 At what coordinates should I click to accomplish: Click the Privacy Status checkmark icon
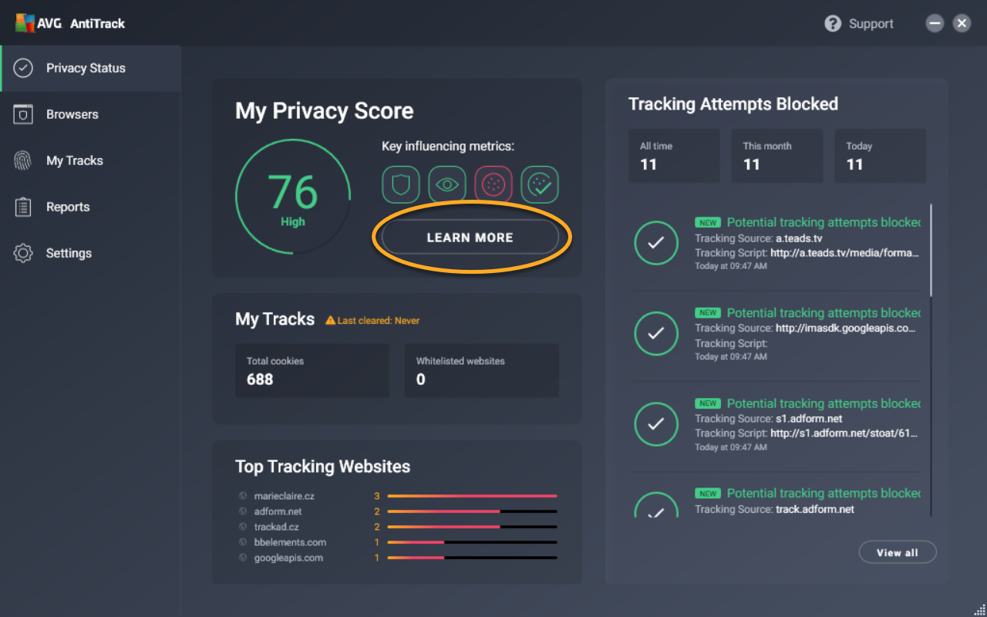23,68
